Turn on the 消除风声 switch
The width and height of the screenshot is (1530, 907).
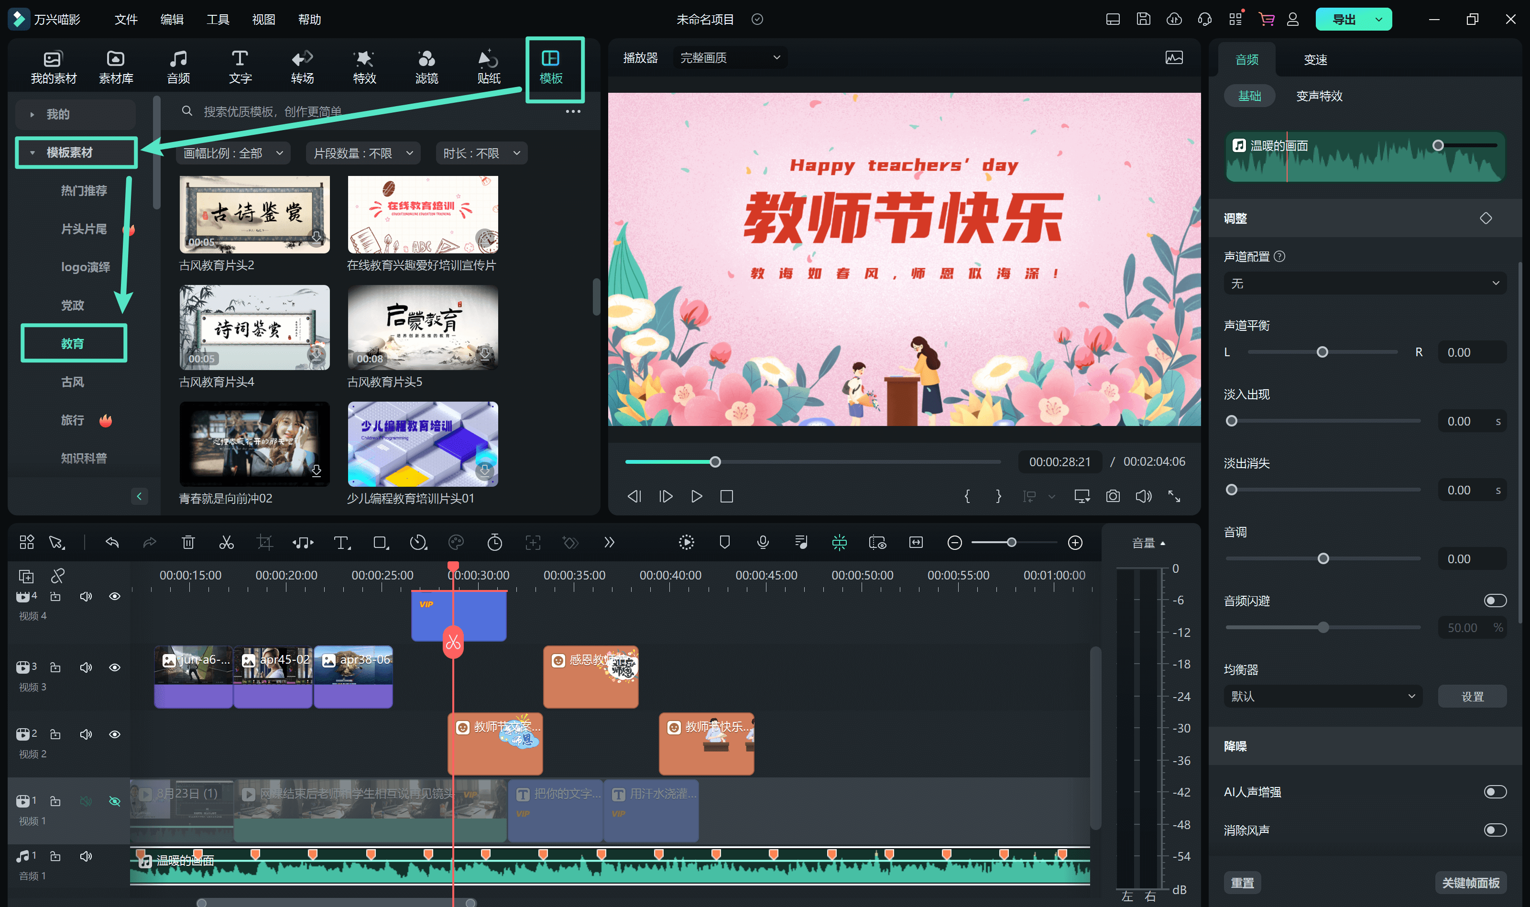(x=1495, y=830)
